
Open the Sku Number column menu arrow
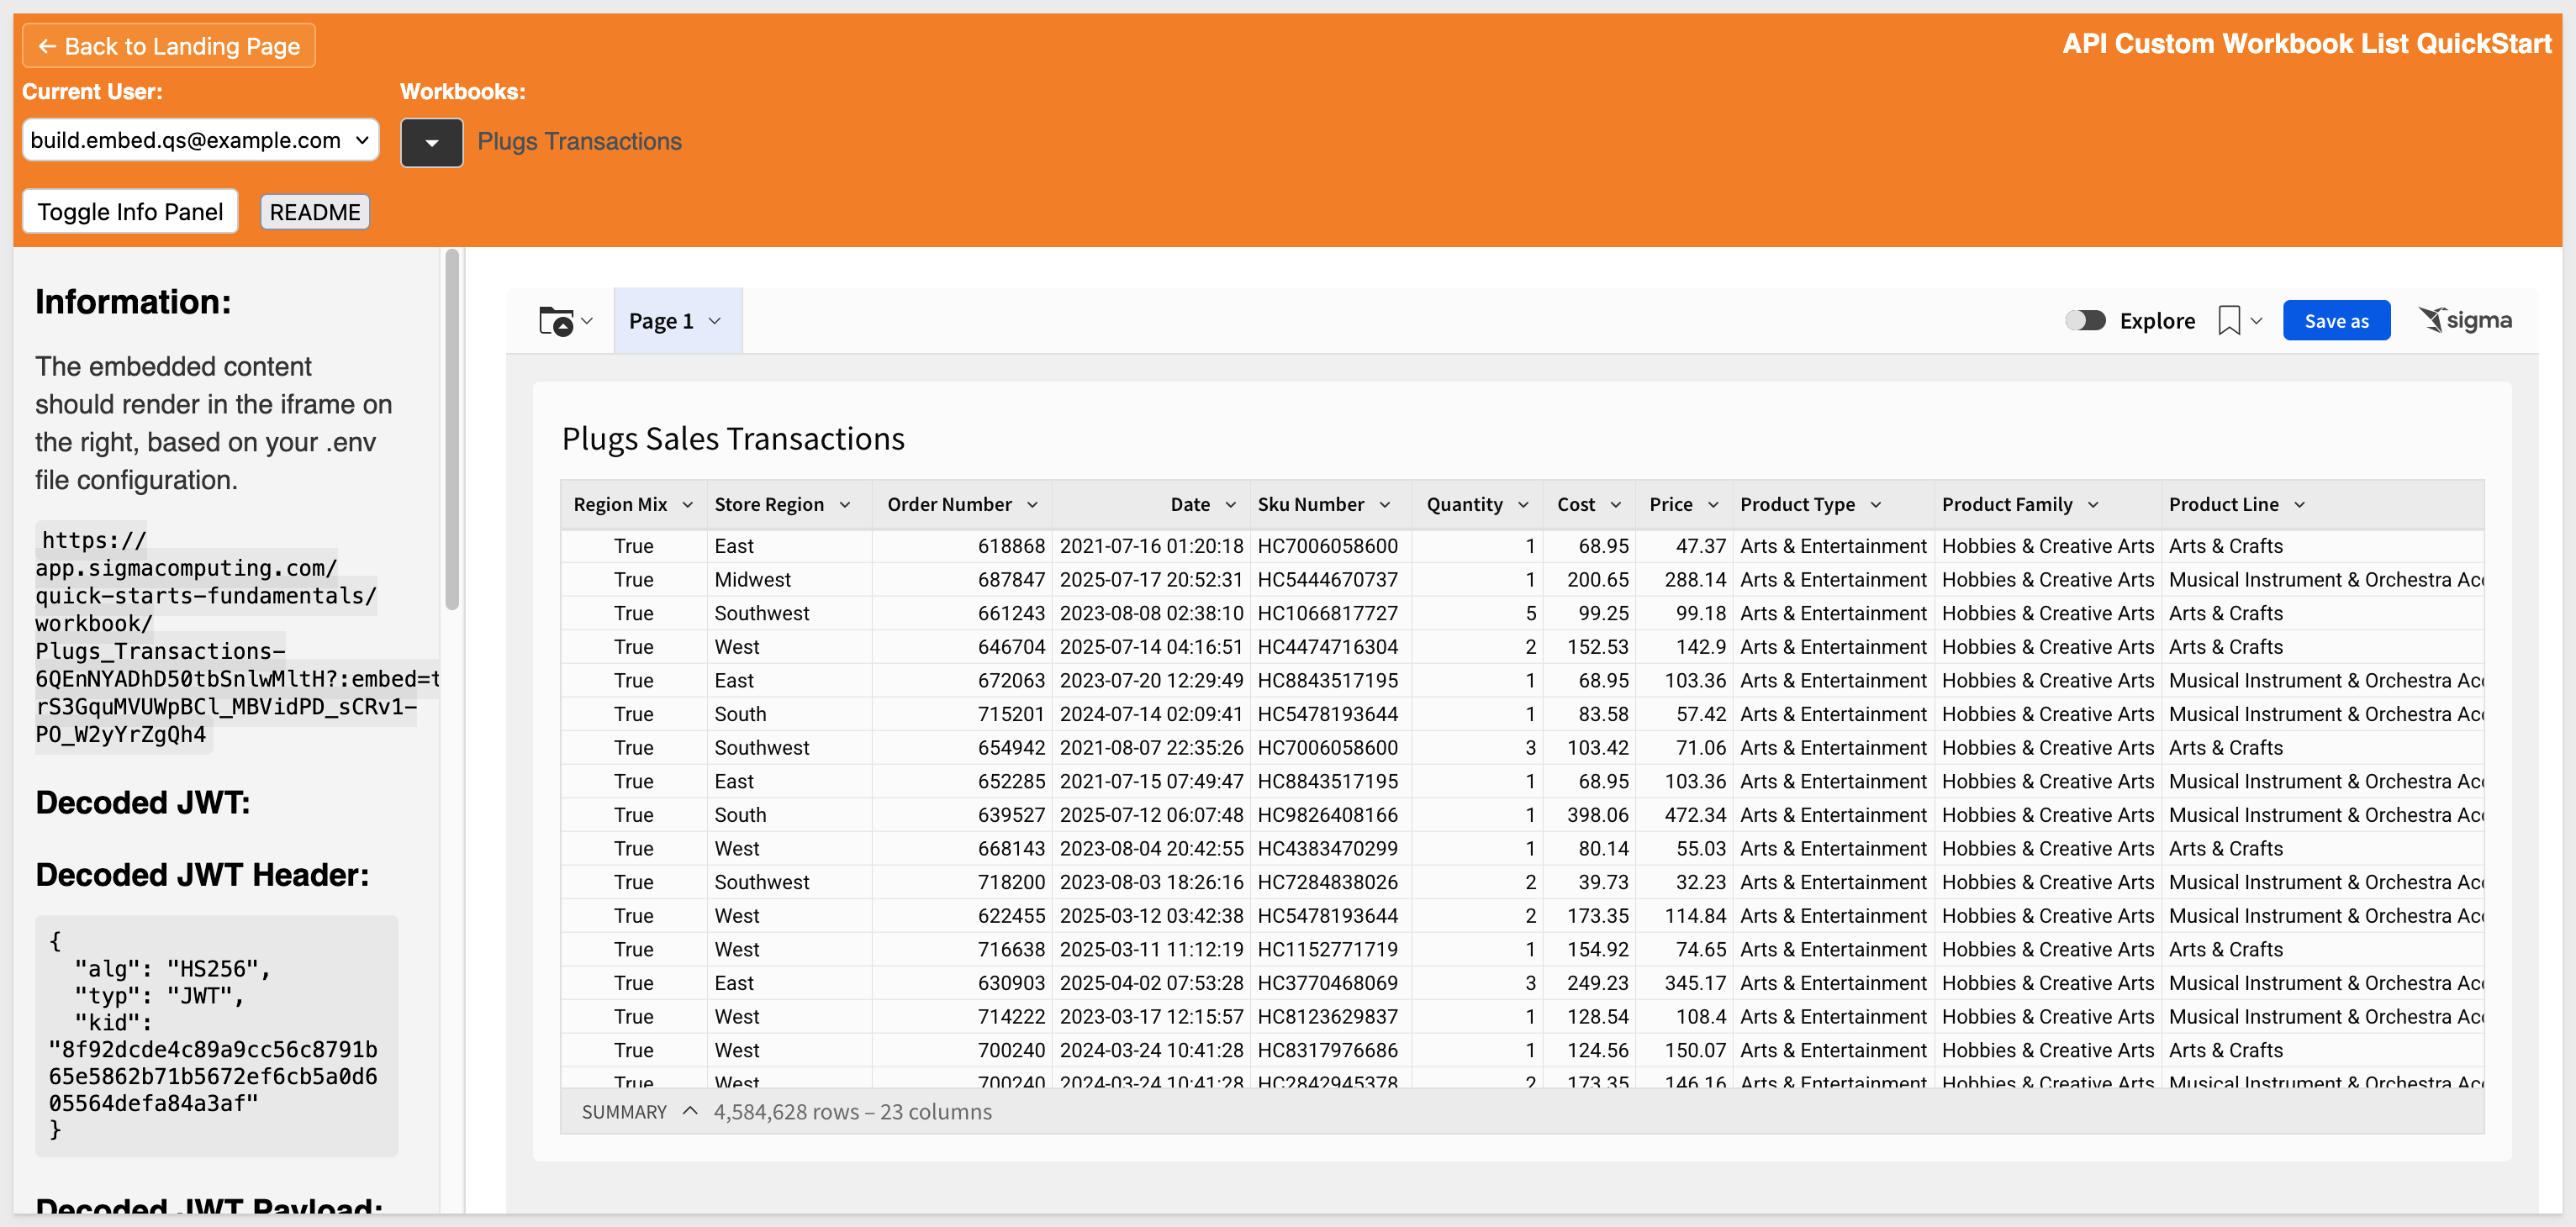[1385, 505]
